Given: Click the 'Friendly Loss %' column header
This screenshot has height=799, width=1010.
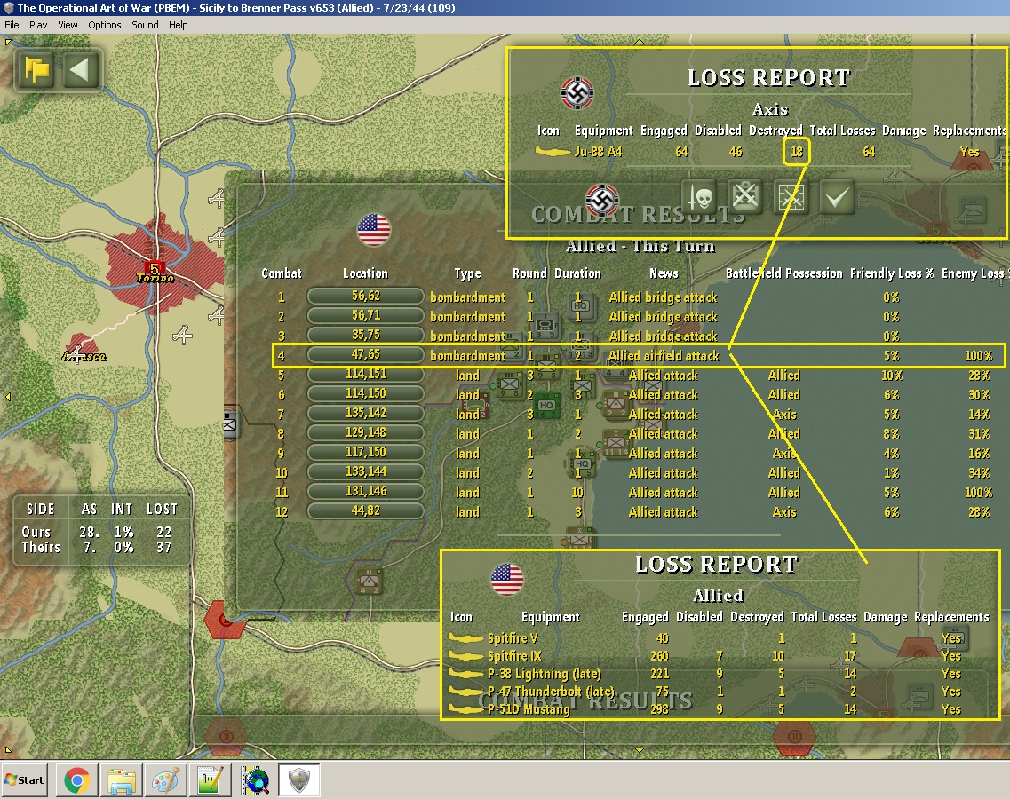Looking at the screenshot, I should point(892,273).
